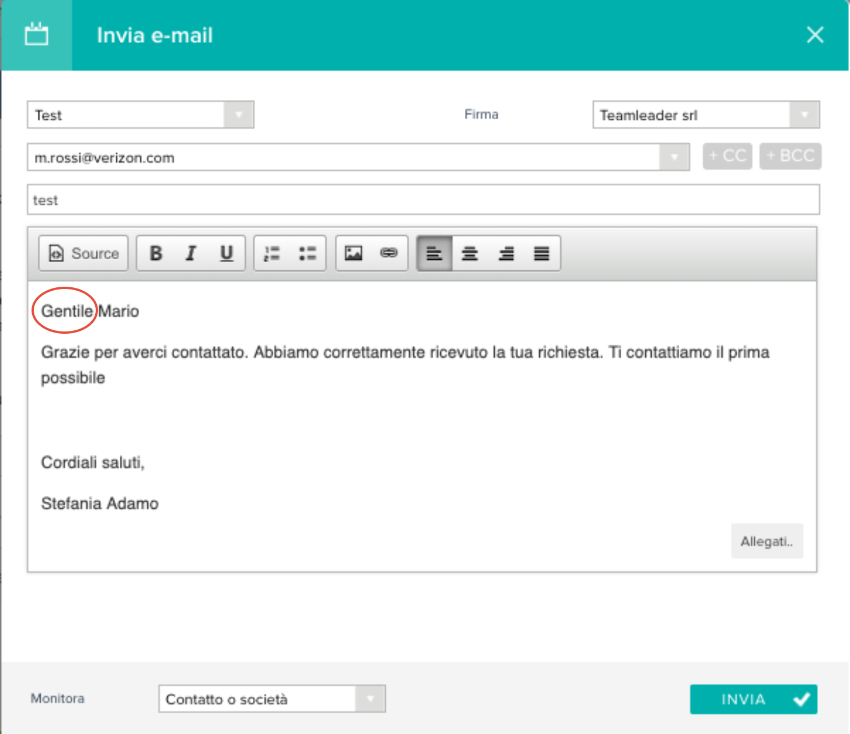This screenshot has width=850, height=734.
Task: Click the Invia e-mail dialog title
Action: point(155,36)
